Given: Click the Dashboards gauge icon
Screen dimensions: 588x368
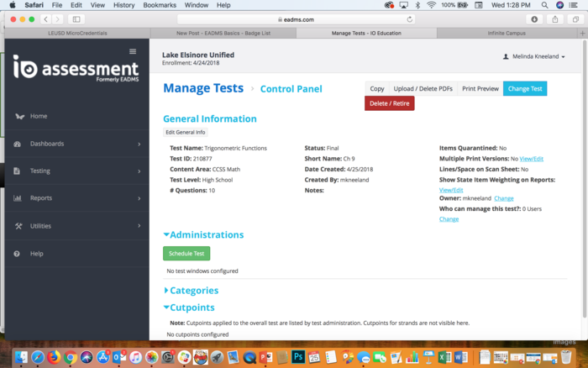Looking at the screenshot, I should [18, 144].
